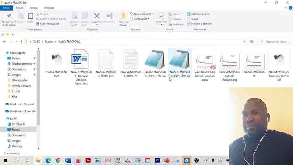
Task: Open the ribbon help question mark
Action: 291,8
